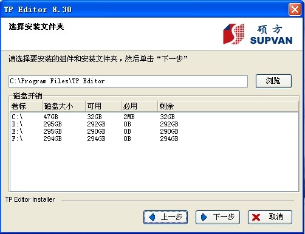
Task: Proceed with the 下一步 button
Action: click(x=218, y=217)
